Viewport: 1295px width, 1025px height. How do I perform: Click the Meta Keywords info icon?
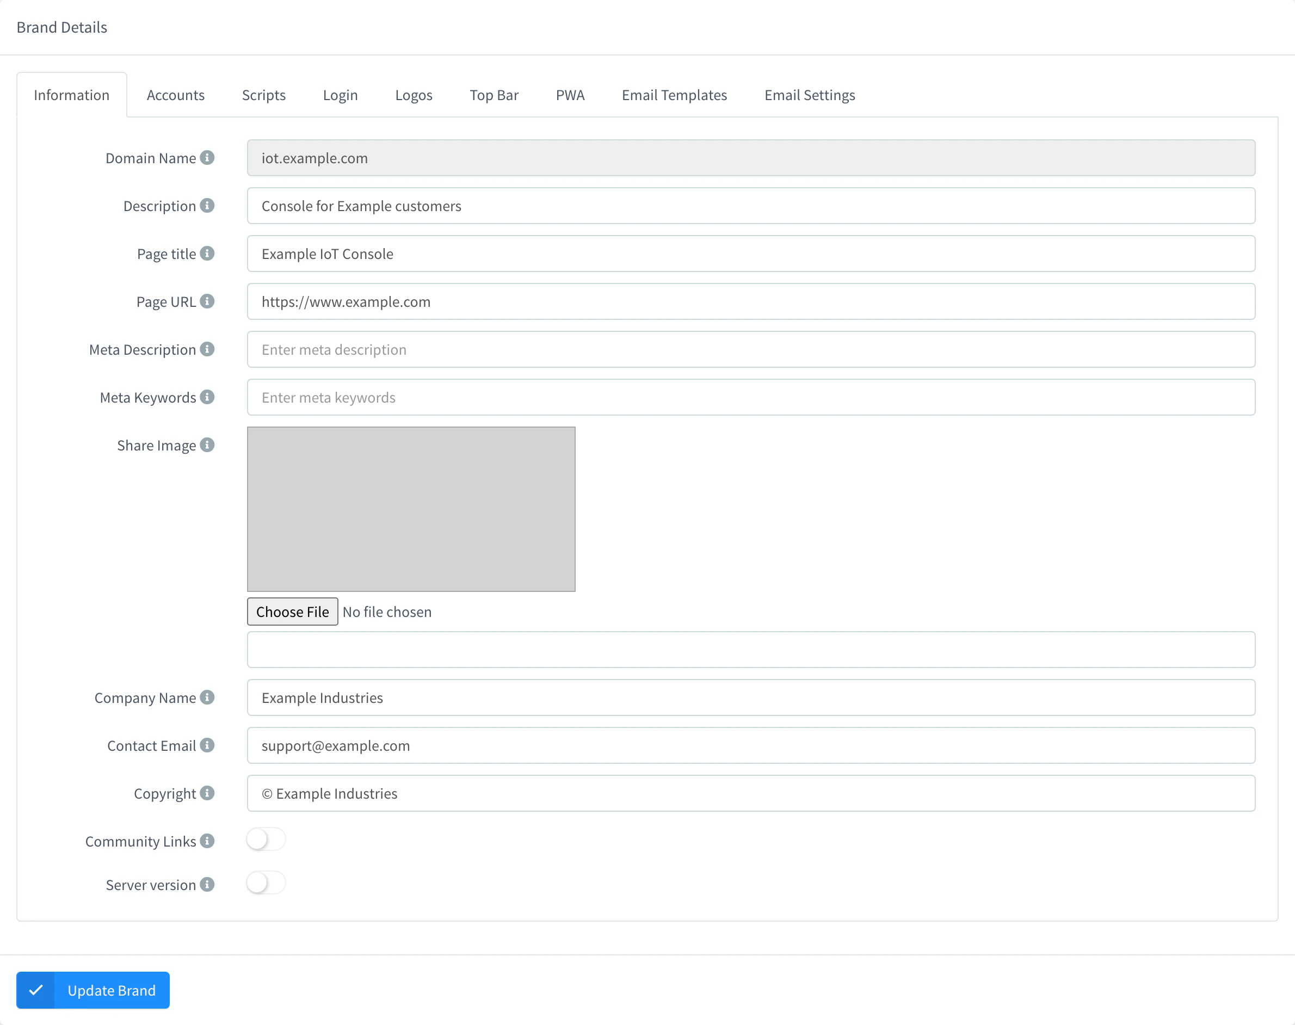click(x=207, y=397)
